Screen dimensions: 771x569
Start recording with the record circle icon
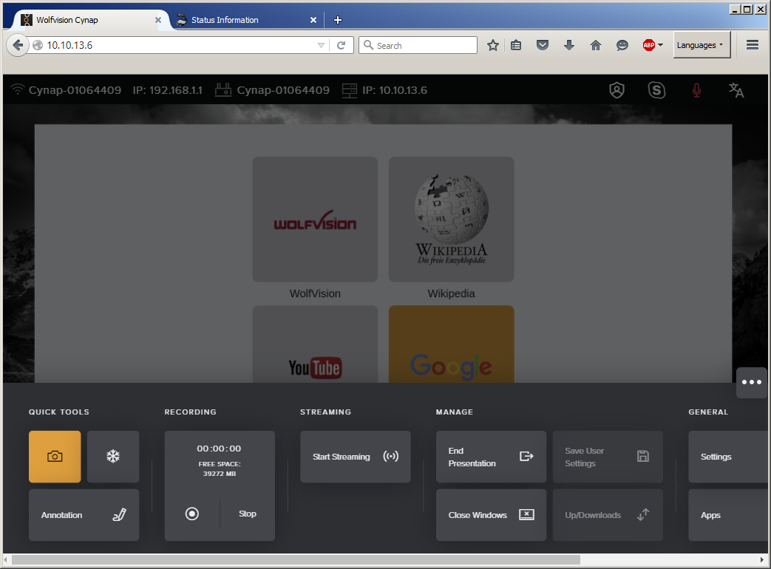(x=191, y=514)
